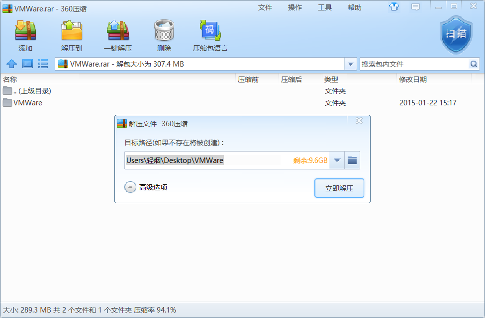
Task: Click the 扫描 scan shield icon
Action: 456,33
